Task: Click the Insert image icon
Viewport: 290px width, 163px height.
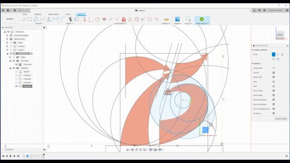Action: [177, 19]
